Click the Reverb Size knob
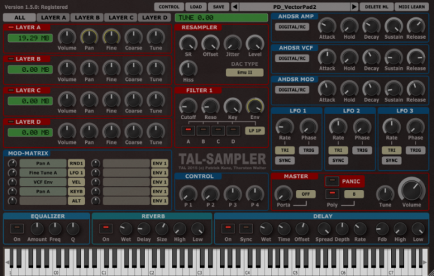The image size is (434, 276). coord(162,229)
